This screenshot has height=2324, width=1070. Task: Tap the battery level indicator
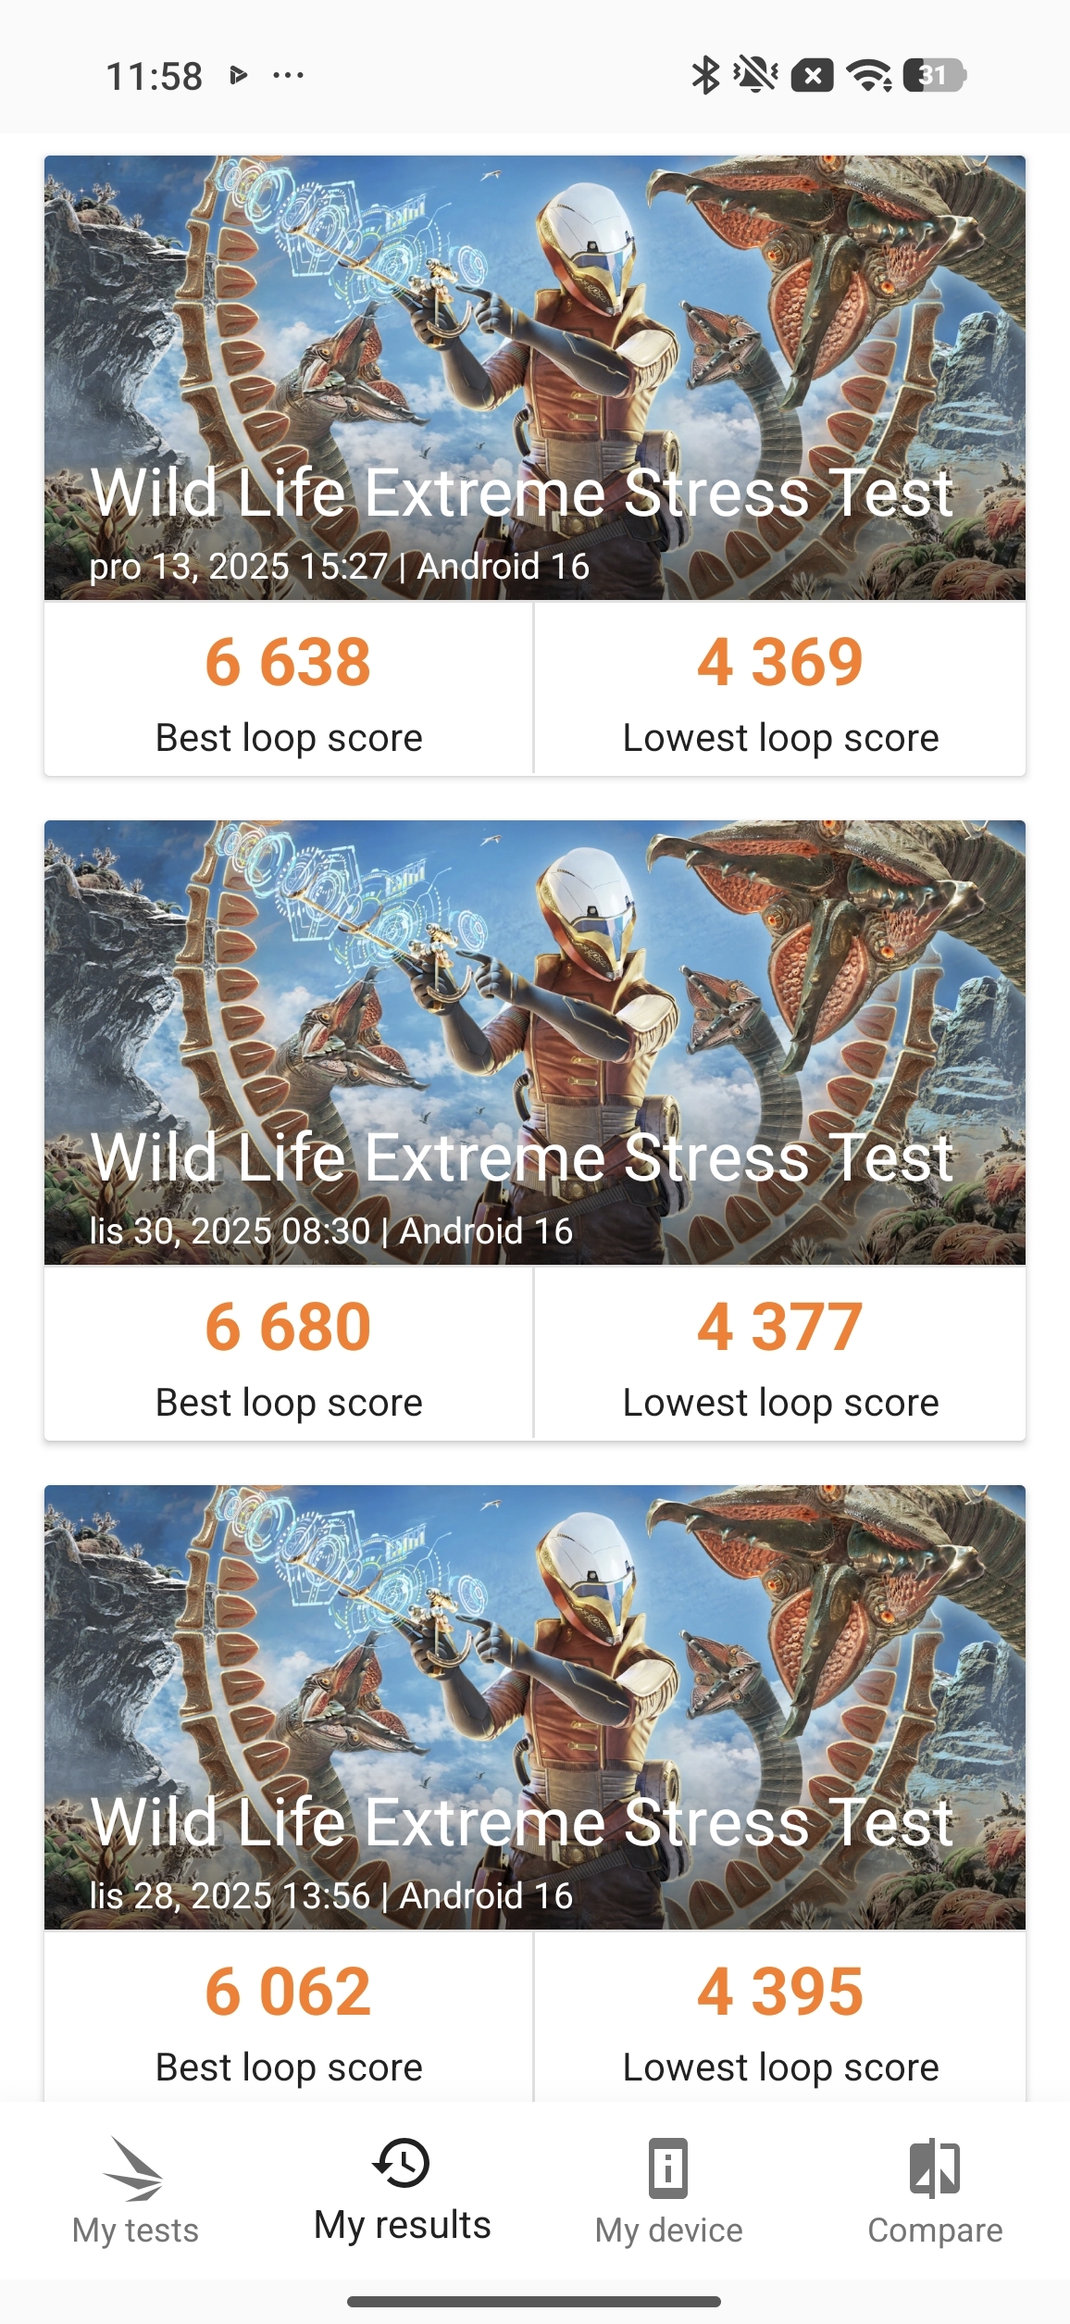pyautogui.click(x=934, y=75)
